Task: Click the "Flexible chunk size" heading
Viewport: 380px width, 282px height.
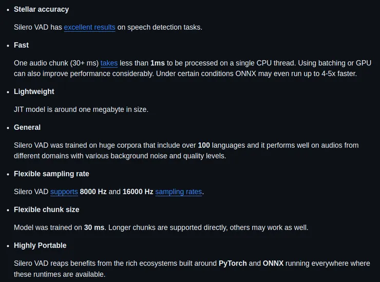Action: point(47,210)
